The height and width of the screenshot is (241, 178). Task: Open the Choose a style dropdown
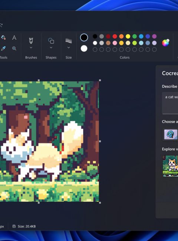point(170,134)
